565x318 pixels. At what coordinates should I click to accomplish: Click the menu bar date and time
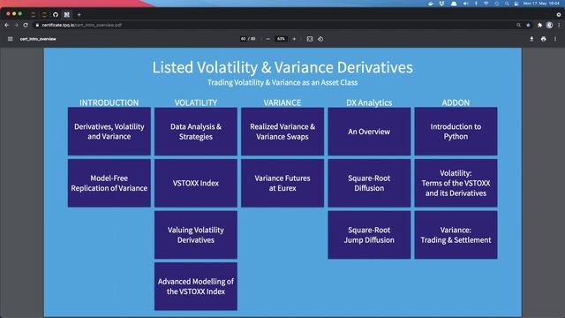pos(541,4)
